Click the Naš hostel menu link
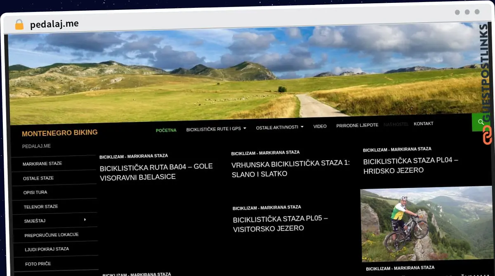495x276 pixels. pyautogui.click(x=396, y=124)
